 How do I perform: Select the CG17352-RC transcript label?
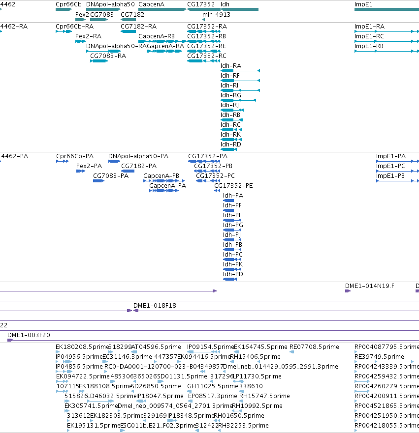click(207, 56)
